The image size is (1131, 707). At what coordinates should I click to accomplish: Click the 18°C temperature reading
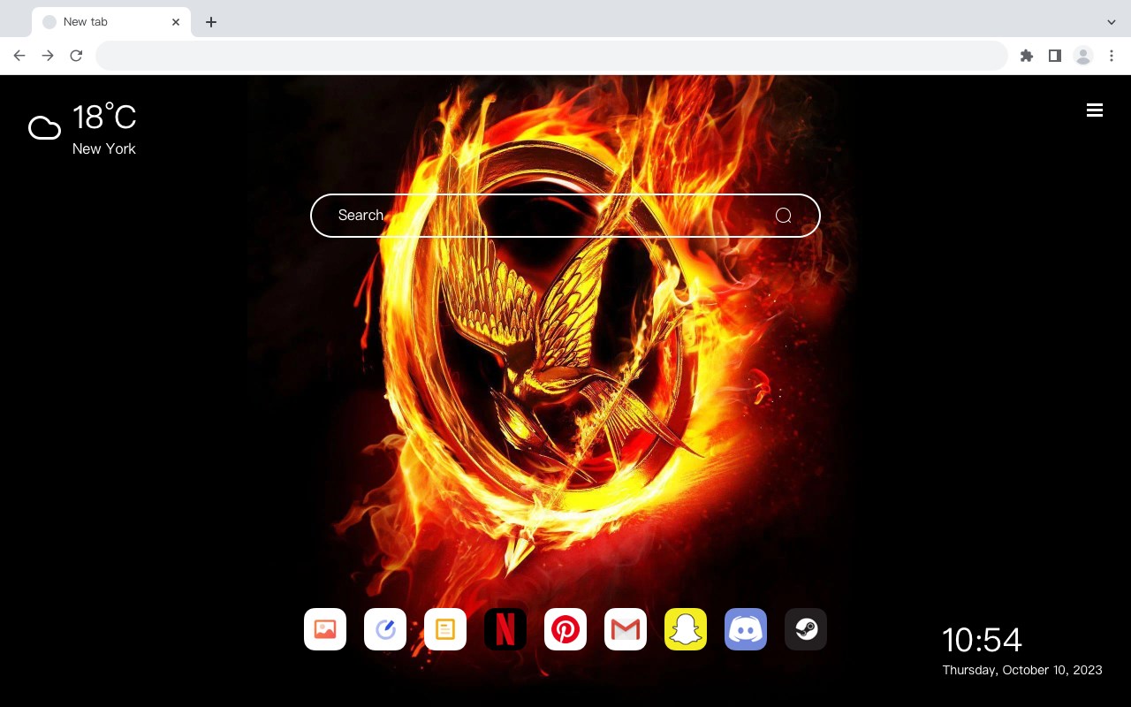tap(104, 118)
